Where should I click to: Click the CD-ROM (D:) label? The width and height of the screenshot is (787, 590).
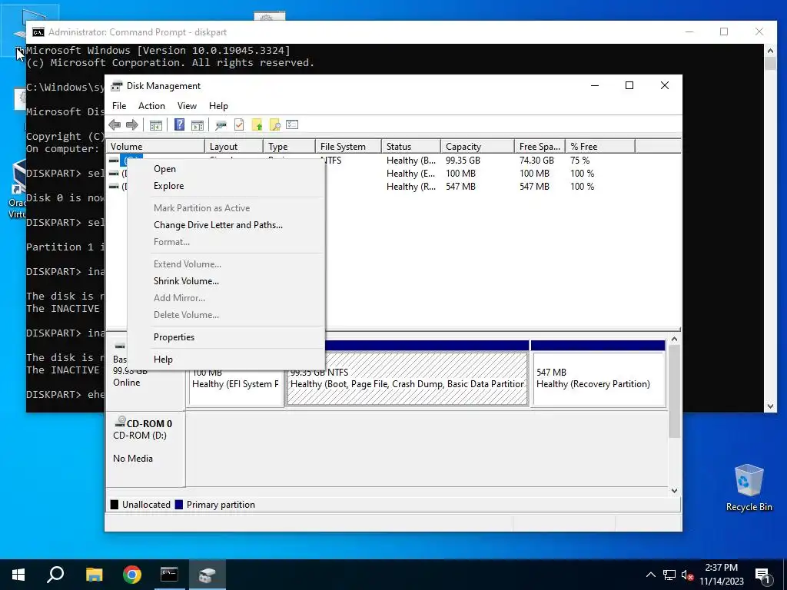pyautogui.click(x=140, y=436)
